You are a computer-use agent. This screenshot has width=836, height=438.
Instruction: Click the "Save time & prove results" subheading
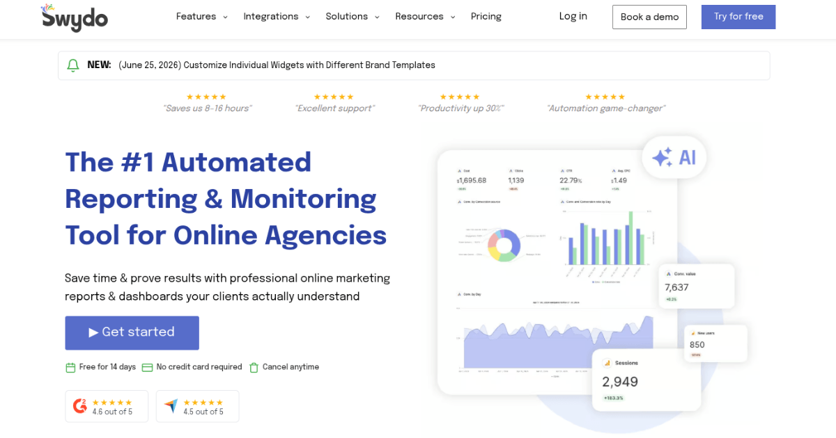click(228, 287)
